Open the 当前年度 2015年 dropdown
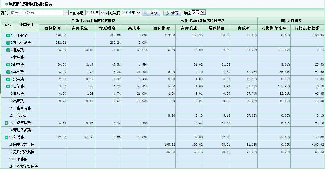The image size is (325, 169). coord(102,13)
